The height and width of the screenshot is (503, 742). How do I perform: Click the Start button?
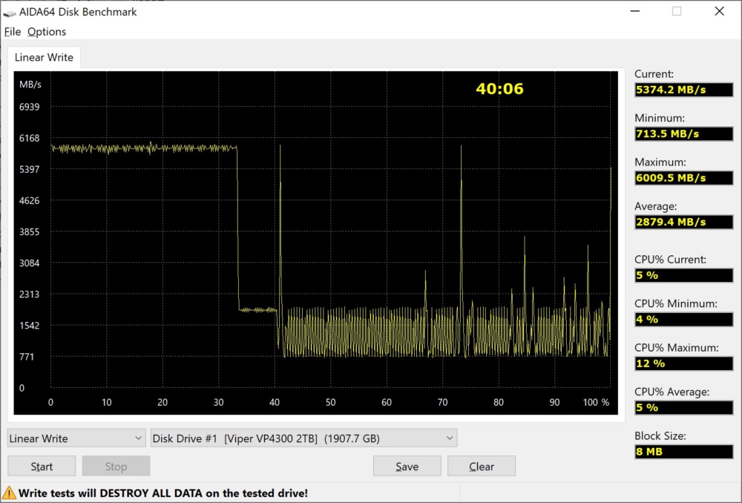click(42, 466)
